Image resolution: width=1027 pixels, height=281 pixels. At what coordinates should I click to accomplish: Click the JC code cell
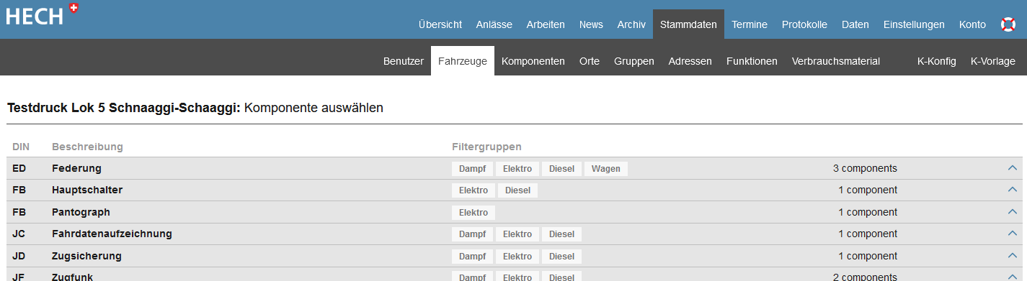pyautogui.click(x=19, y=234)
